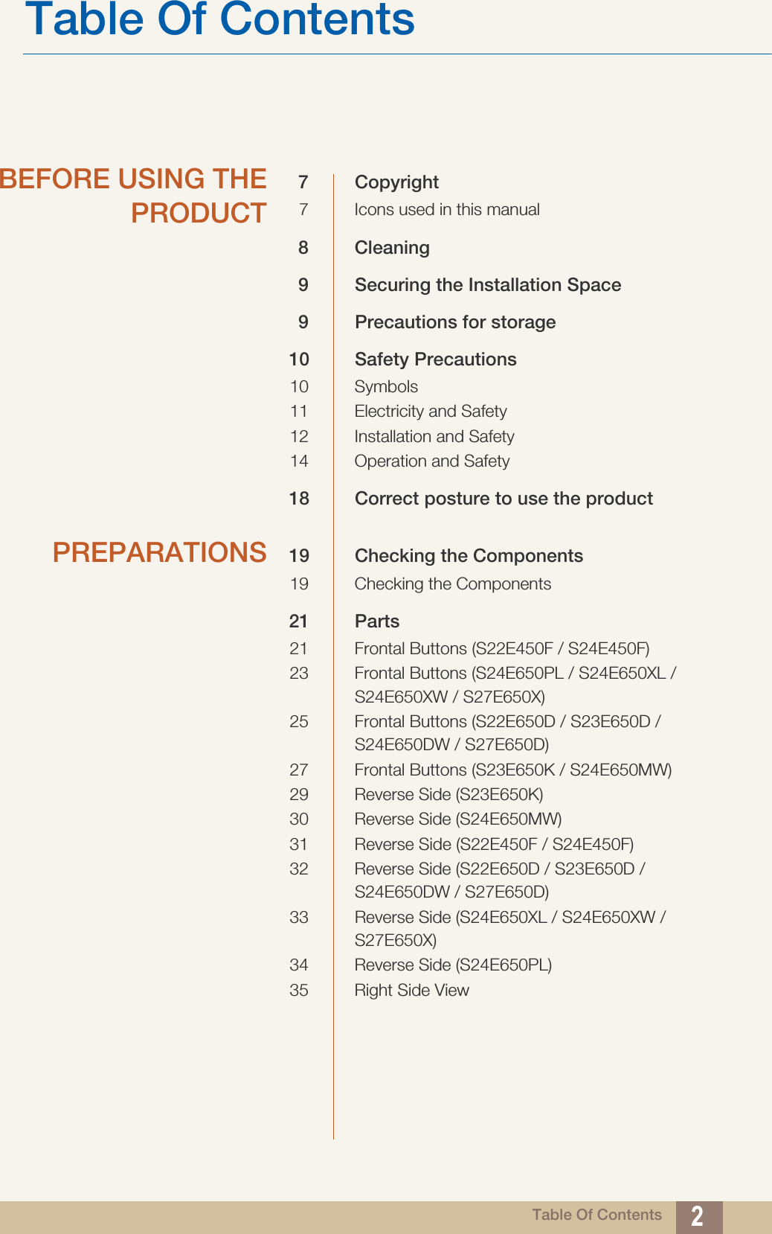Jump to Securing the Installation Space

[x=487, y=285]
